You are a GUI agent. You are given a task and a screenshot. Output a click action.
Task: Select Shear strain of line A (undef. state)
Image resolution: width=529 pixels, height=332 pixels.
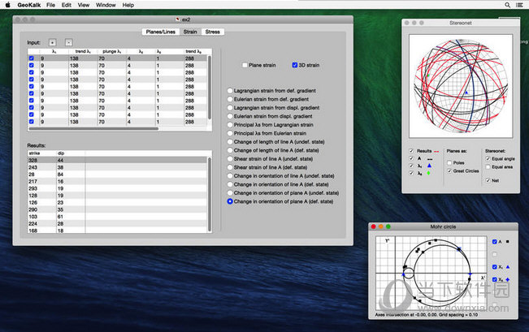(230, 159)
